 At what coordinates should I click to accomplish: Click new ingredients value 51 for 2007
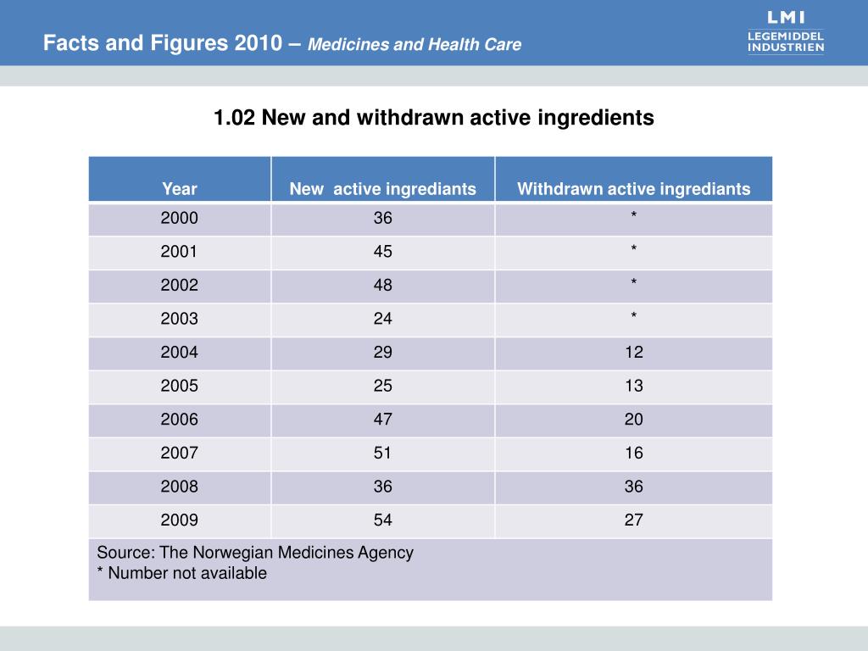[382, 453]
